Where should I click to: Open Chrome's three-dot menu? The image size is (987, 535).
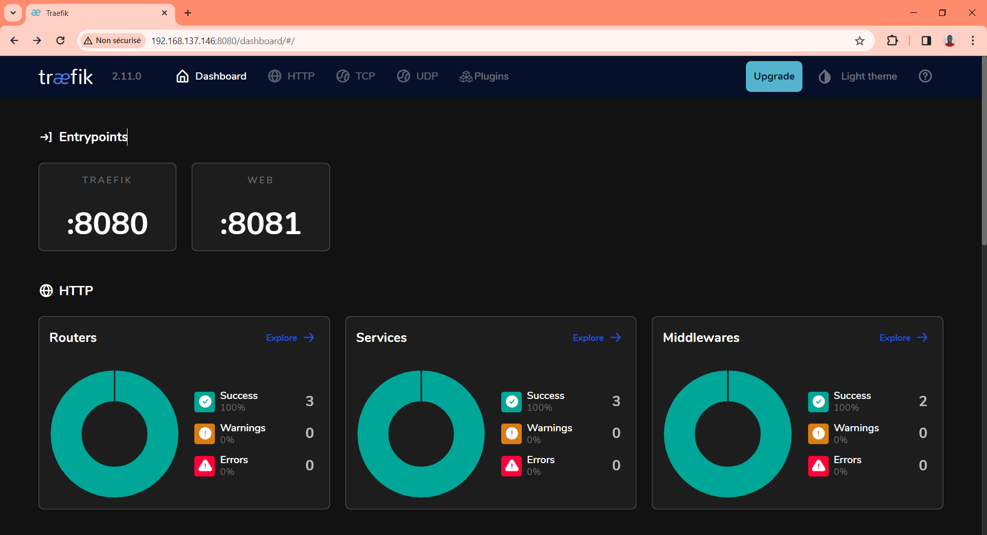click(973, 41)
